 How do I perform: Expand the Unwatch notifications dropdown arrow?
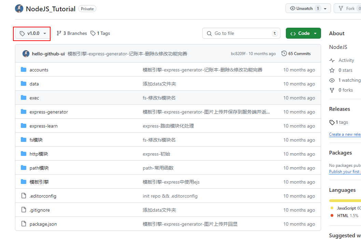(x=325, y=9)
